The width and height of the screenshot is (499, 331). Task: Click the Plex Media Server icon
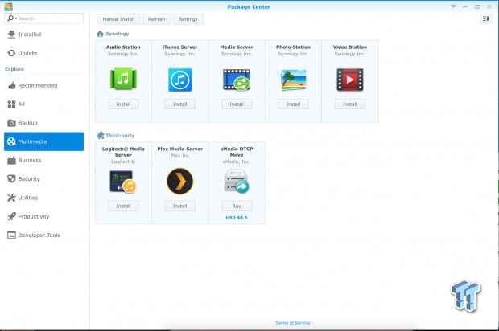click(179, 181)
